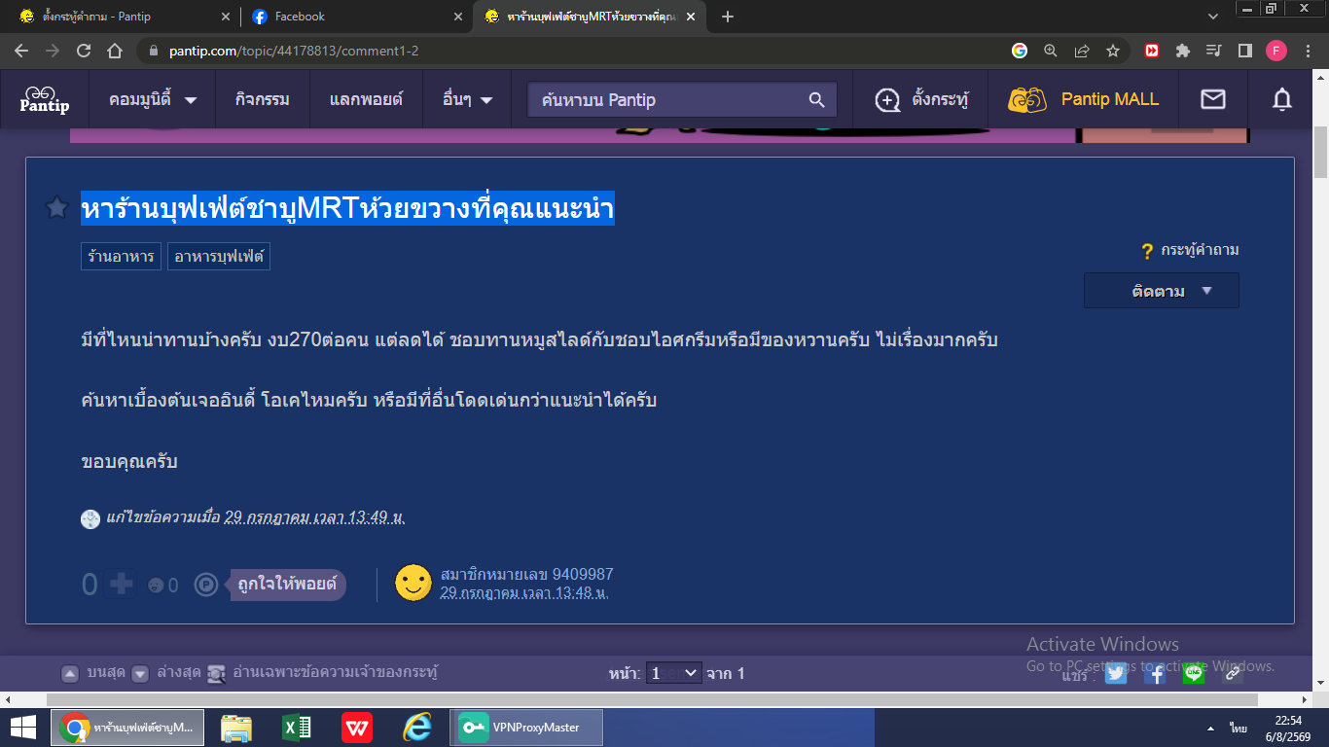The image size is (1329, 747).
Task: Open the Chrome three-dot menu
Action: coord(1308,51)
